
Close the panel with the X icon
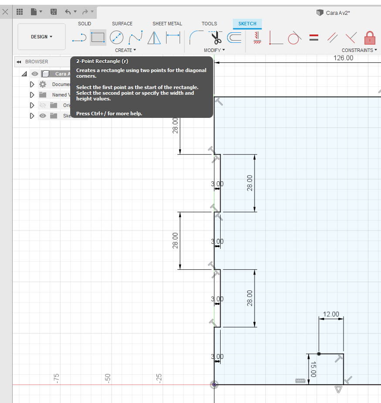click(5, 12)
